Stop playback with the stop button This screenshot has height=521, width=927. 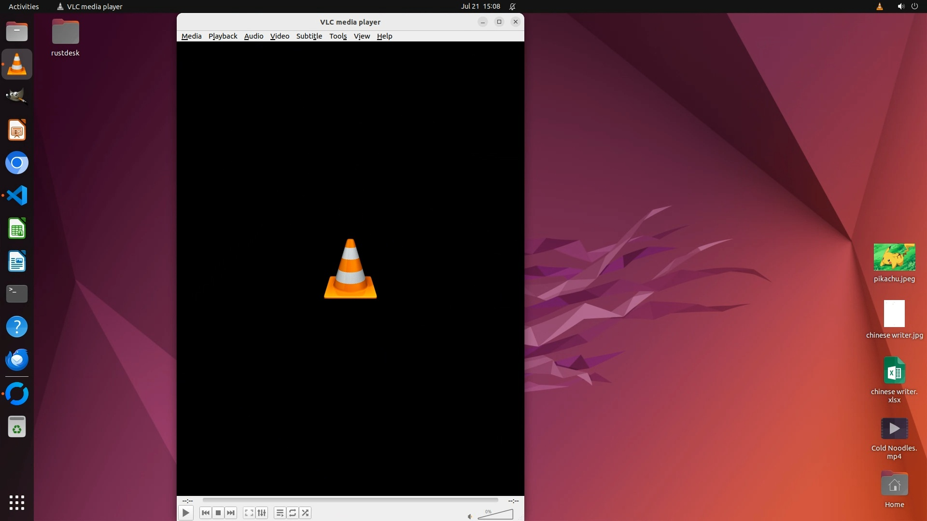218,513
